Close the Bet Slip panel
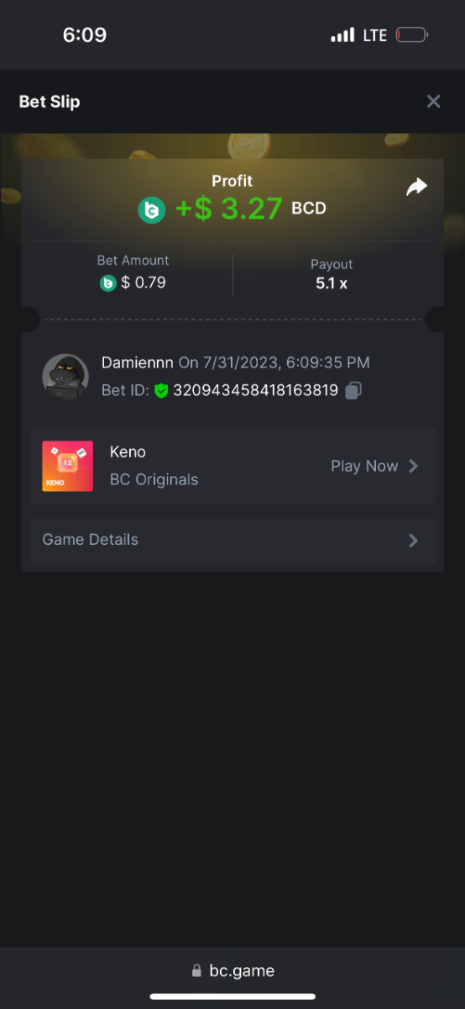 (433, 102)
